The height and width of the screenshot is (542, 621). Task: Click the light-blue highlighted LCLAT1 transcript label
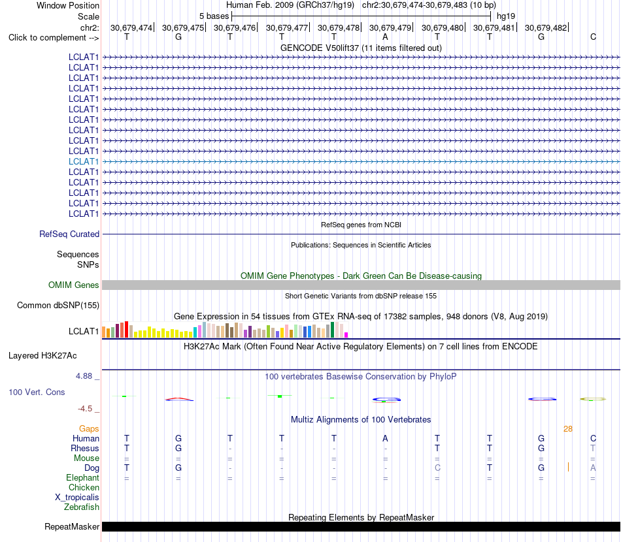[83, 161]
